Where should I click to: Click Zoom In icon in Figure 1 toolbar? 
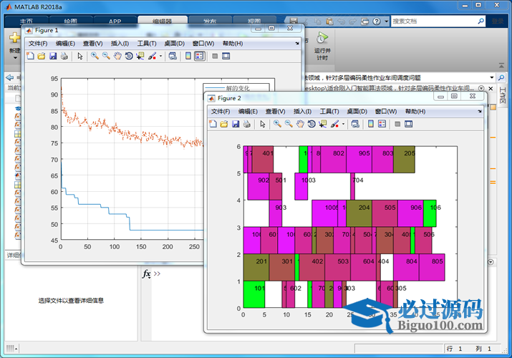click(x=95, y=56)
